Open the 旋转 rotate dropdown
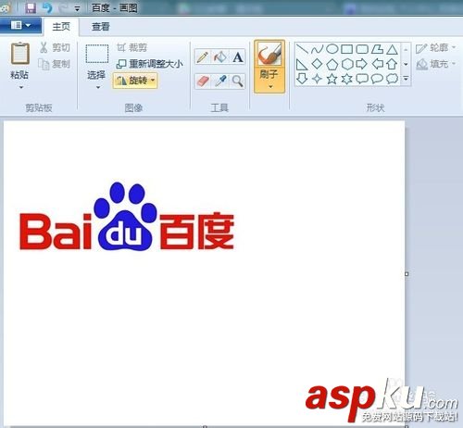 click(x=135, y=81)
